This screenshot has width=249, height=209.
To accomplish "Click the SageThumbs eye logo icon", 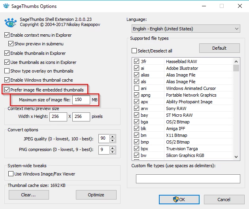I will point(11,22).
